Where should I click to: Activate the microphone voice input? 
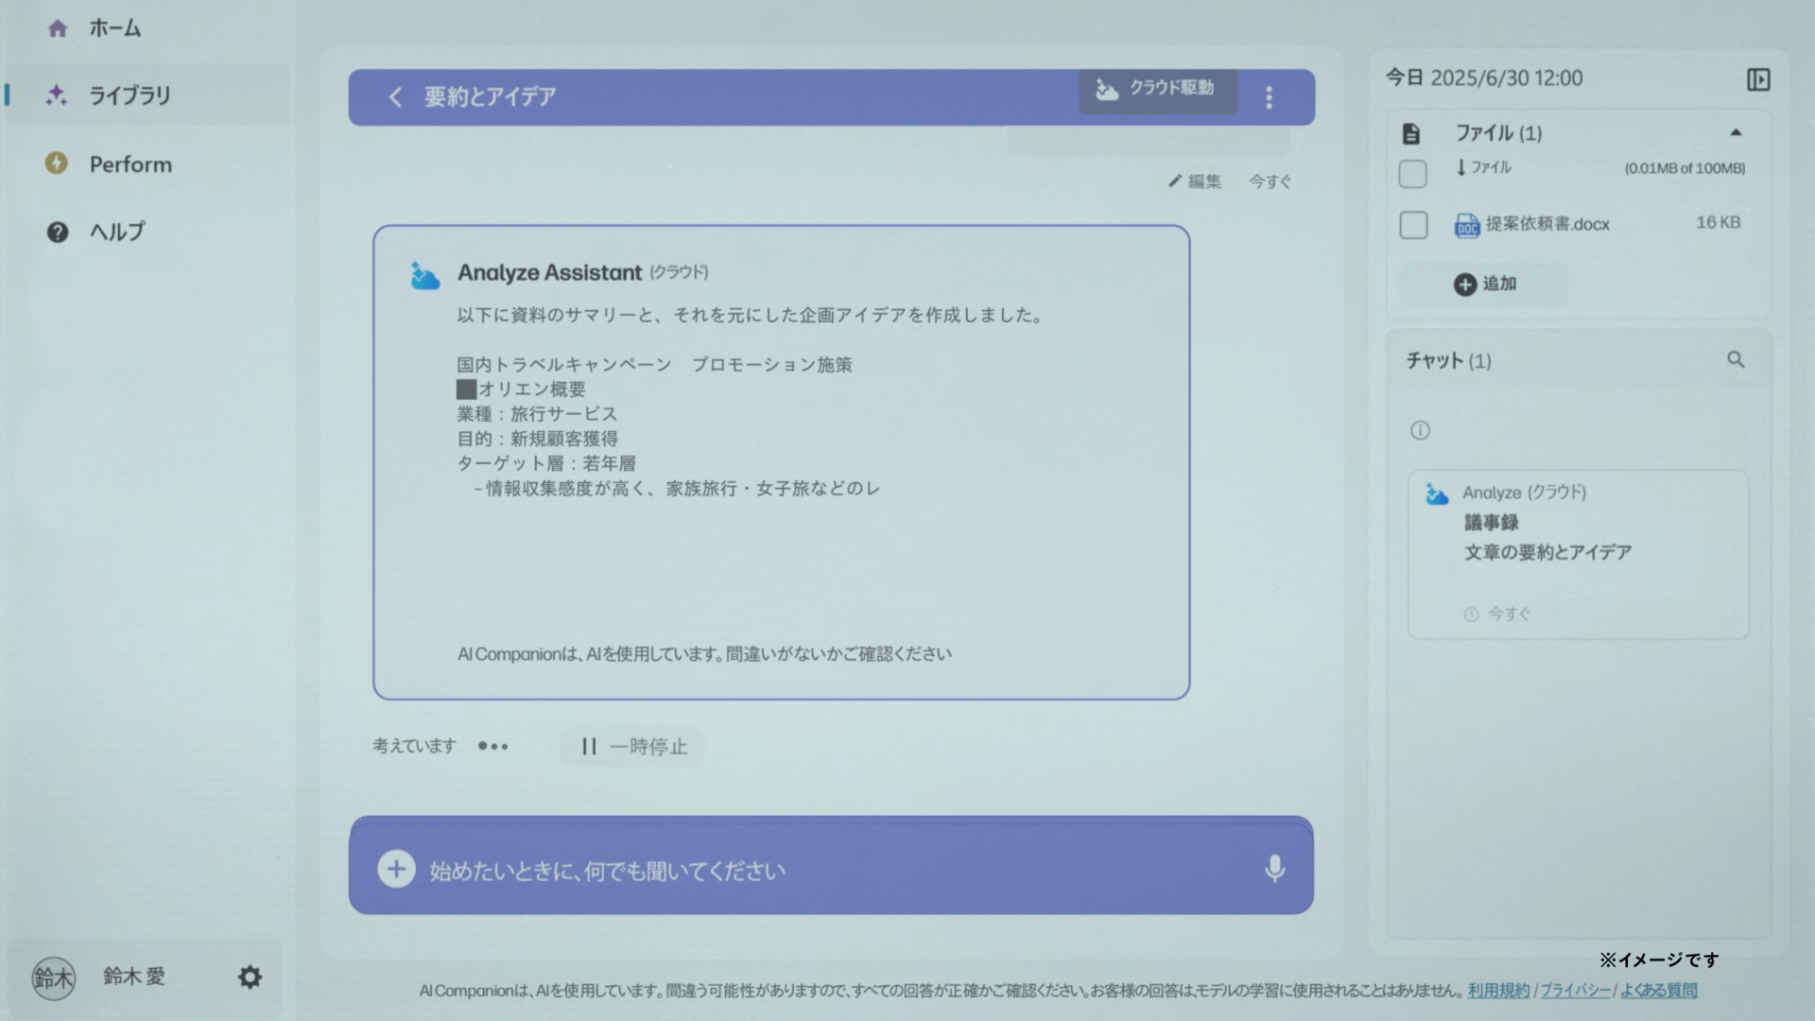coord(1274,868)
